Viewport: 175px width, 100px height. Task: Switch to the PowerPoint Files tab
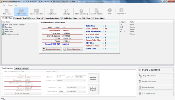pos(51,18)
